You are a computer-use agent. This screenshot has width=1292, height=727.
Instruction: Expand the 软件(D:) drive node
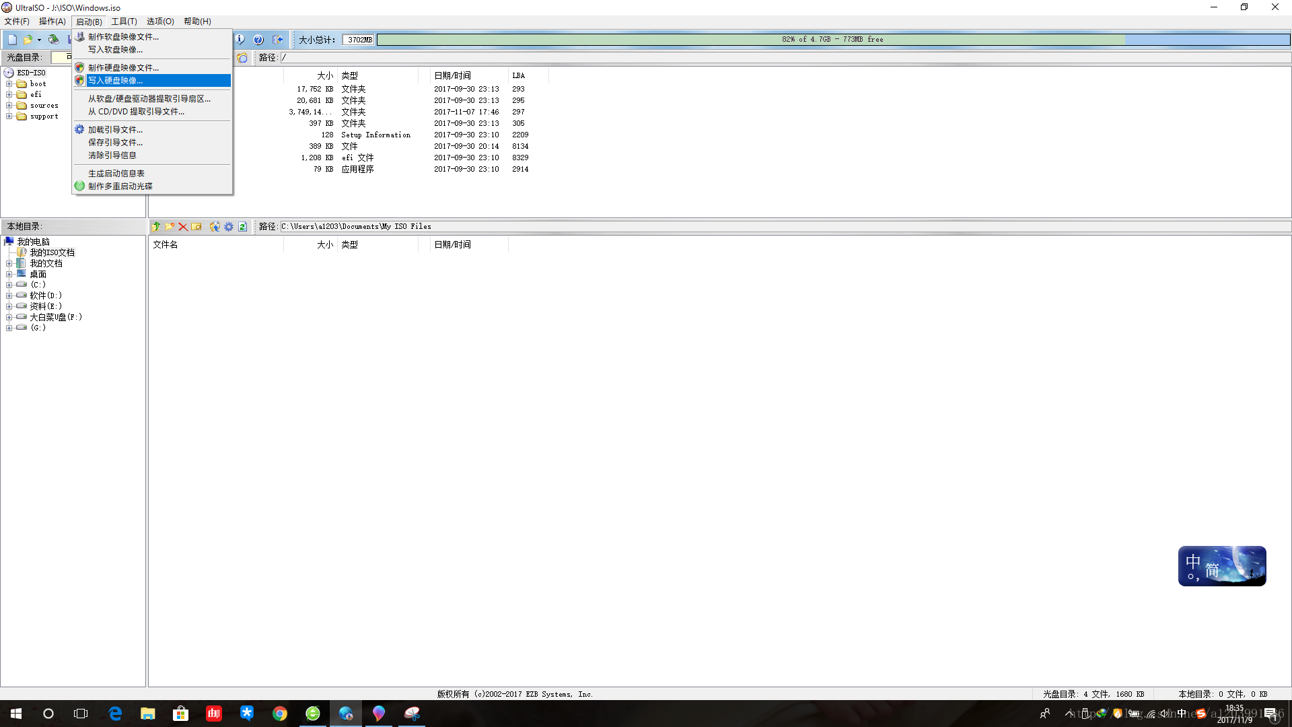coord(9,296)
